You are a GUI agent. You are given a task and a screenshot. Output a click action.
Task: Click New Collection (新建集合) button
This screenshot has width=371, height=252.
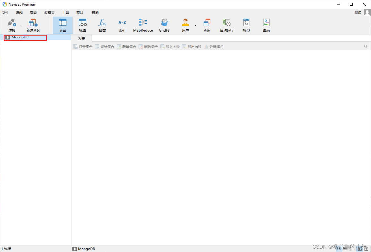[x=126, y=47]
